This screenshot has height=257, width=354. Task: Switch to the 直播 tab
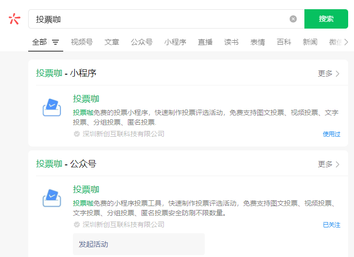pos(205,42)
